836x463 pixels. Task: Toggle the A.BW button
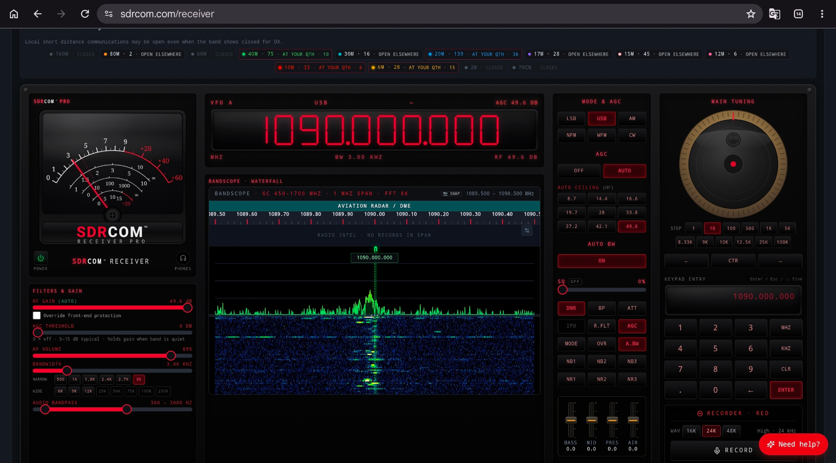632,344
